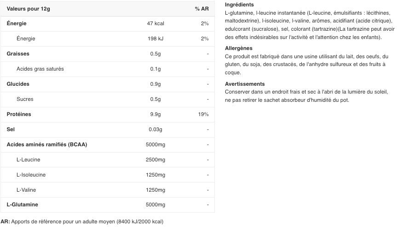Click the 'Graisses' row label

coord(18,54)
